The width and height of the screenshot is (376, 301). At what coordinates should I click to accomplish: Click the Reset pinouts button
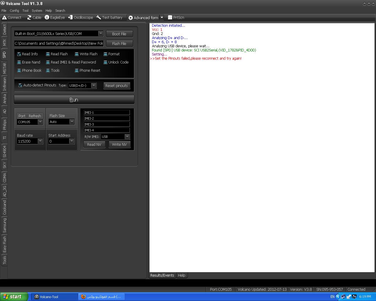117,86
